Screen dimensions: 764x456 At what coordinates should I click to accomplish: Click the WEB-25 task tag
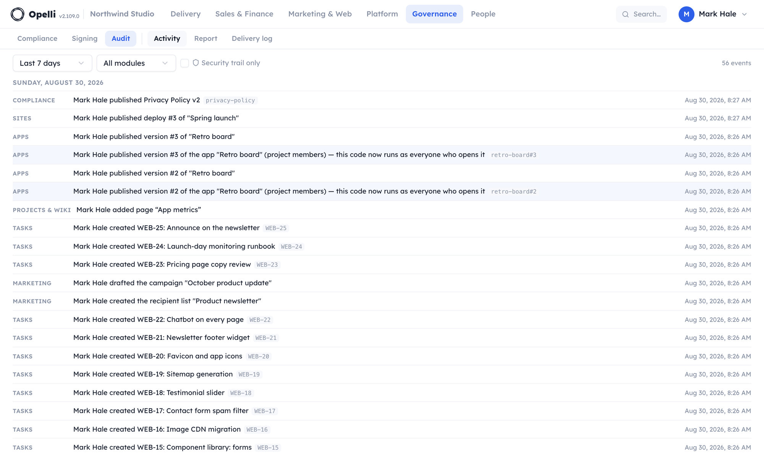click(276, 228)
